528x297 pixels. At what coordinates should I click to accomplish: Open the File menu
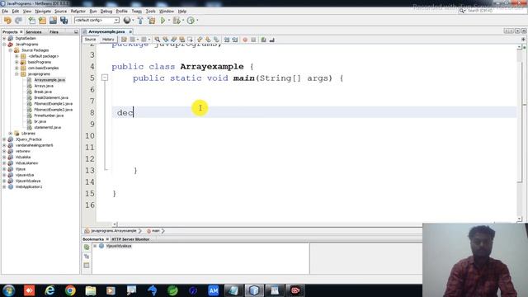coord(5,11)
